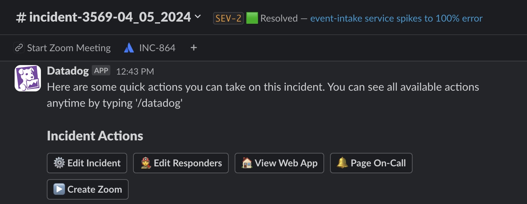Click the Datadog sender name
Viewport: 527px width, 204px height.
(x=68, y=71)
